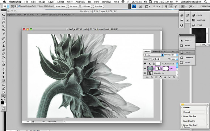The image size is (210, 131).
Task: Click the Actual Pixels button
Action: [x=60, y=6]
